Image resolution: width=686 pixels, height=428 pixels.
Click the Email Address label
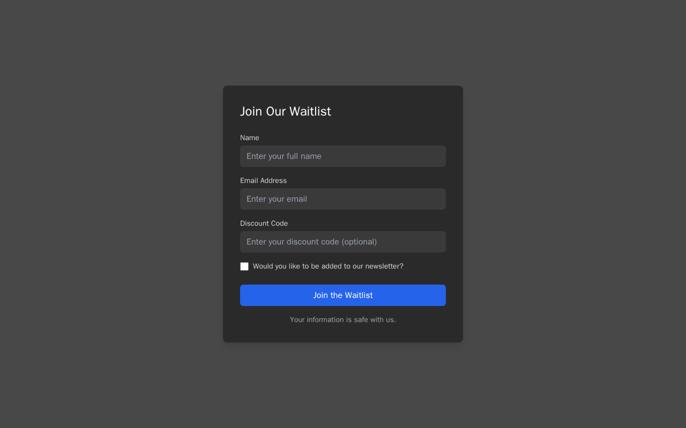coord(263,181)
